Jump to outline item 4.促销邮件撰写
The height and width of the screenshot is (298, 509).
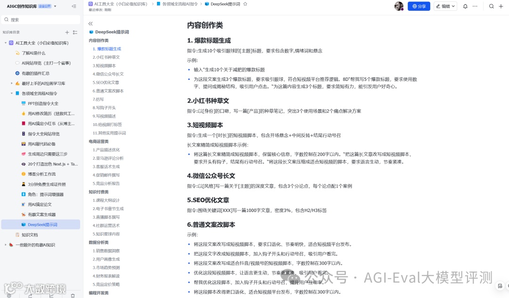coord(106,175)
